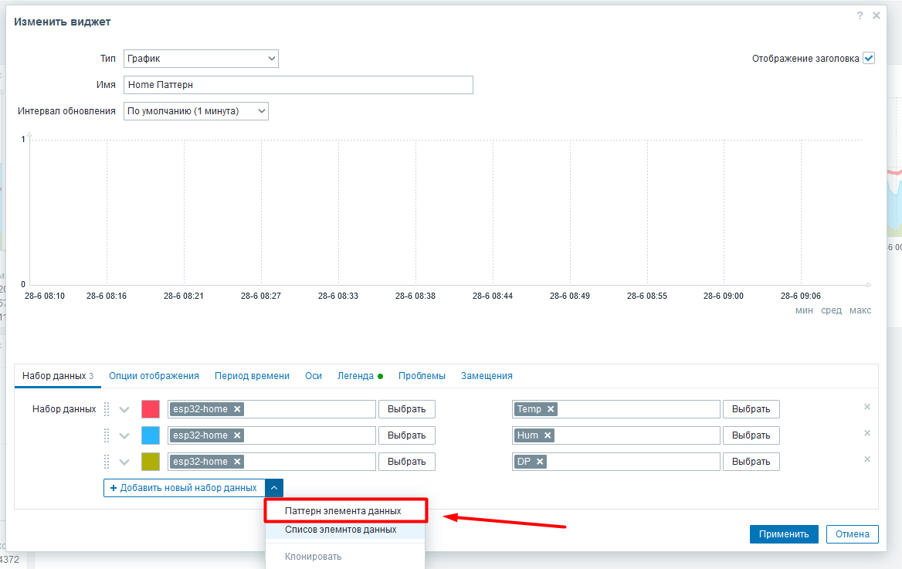Click Выбрать next to Temp field
This screenshot has width=902, height=569.
[751, 409]
